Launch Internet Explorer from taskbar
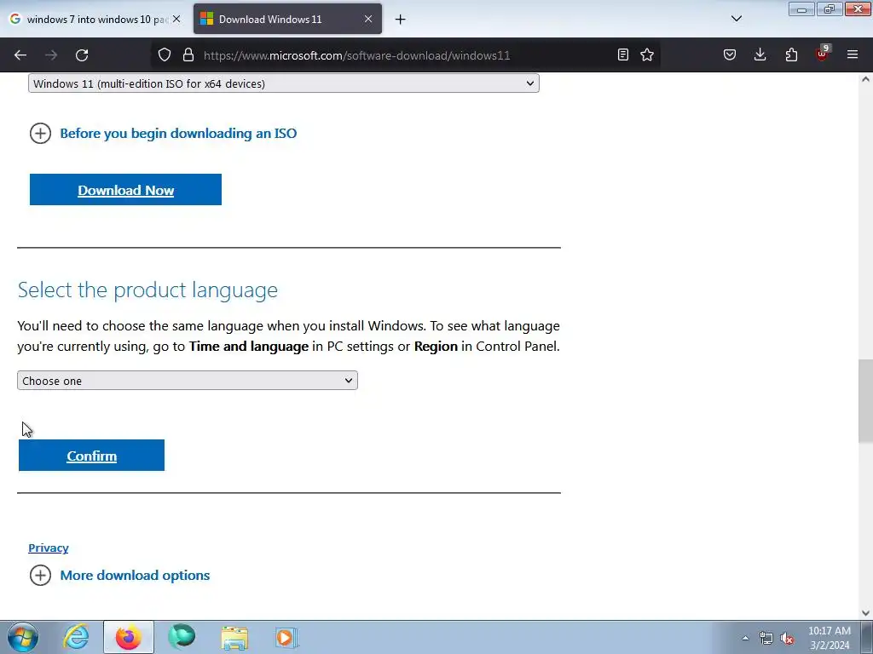Image resolution: width=873 pixels, height=654 pixels. point(76,637)
